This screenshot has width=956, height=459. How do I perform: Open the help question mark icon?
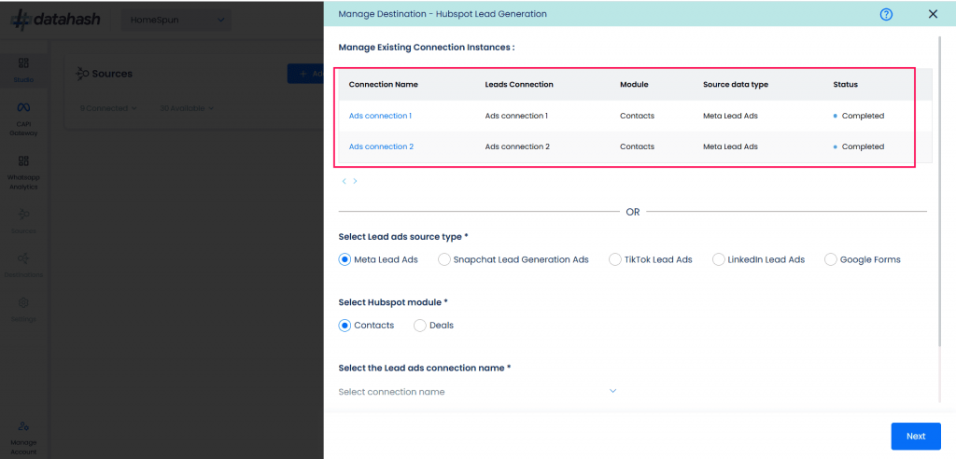886,14
